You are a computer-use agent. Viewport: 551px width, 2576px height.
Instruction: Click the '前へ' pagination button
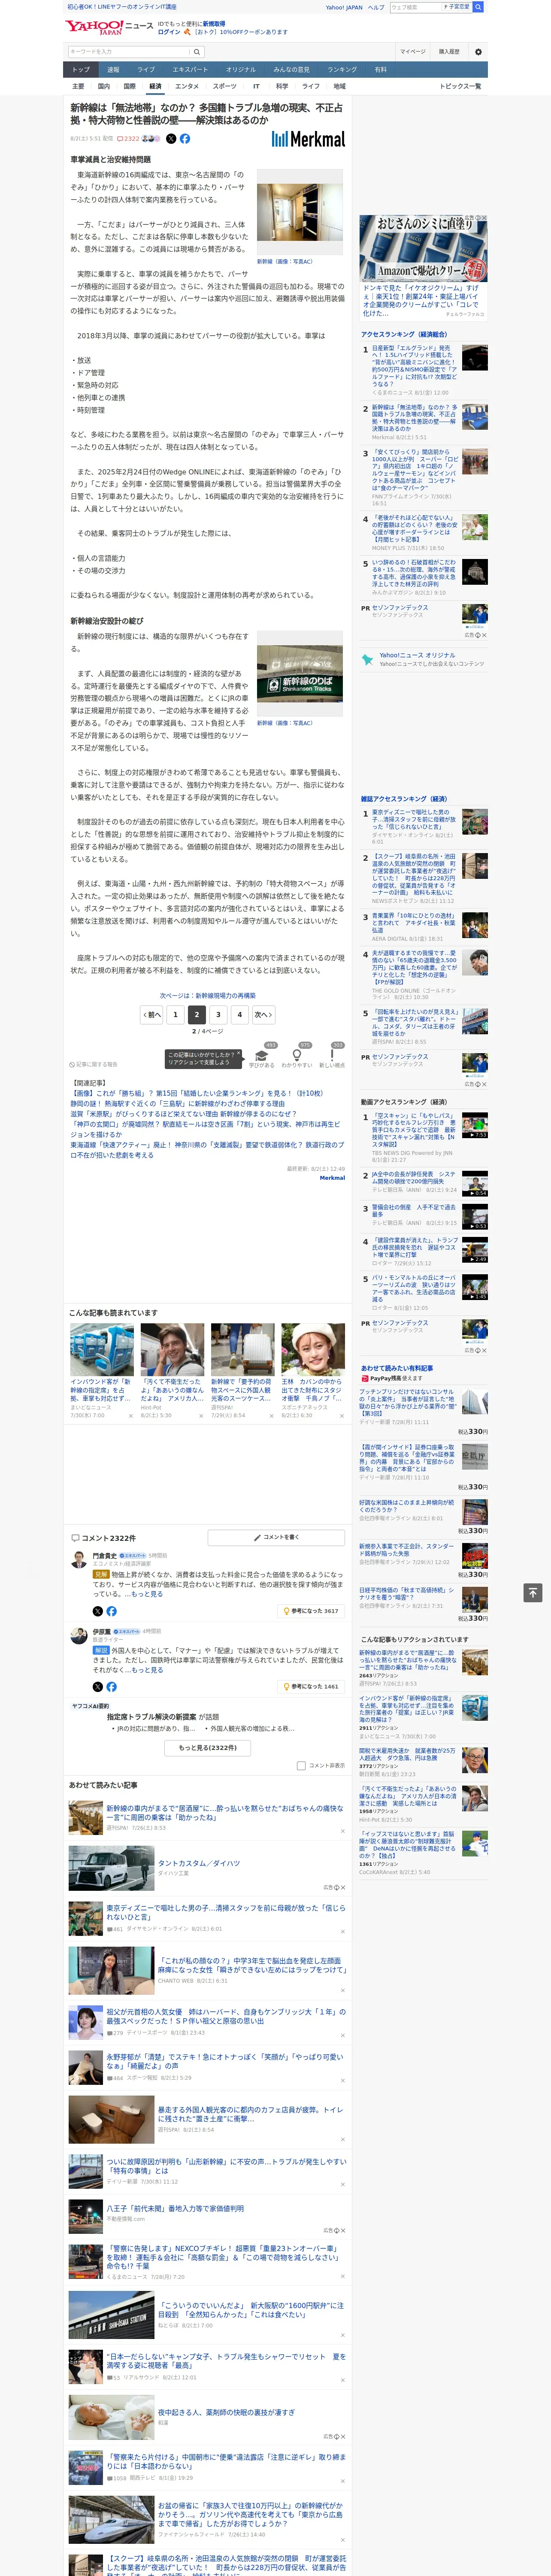pos(152,1014)
